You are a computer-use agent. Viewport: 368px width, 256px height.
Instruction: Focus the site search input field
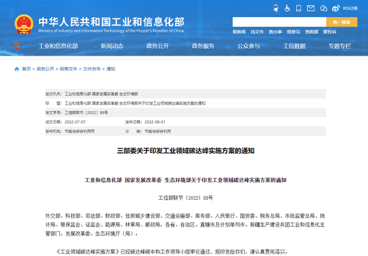click(x=283, y=22)
